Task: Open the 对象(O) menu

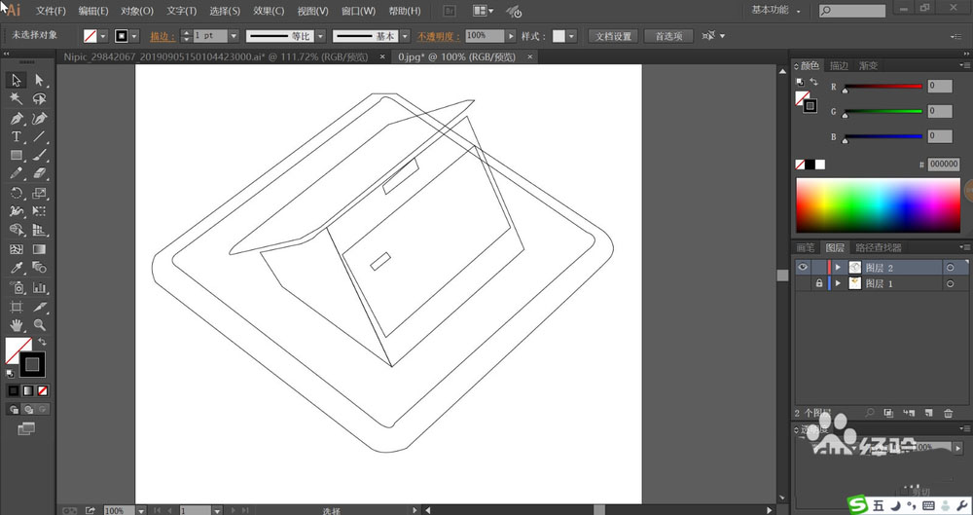Action: click(x=137, y=11)
